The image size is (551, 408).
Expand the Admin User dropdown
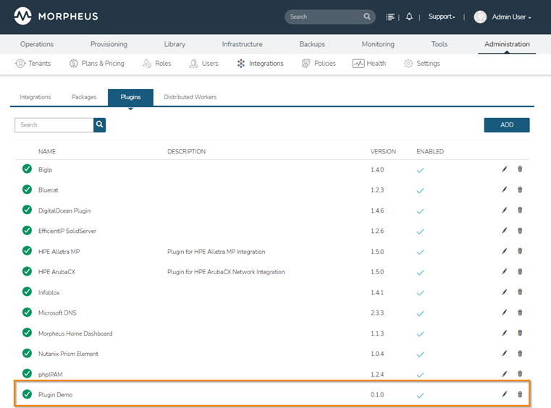(x=511, y=17)
